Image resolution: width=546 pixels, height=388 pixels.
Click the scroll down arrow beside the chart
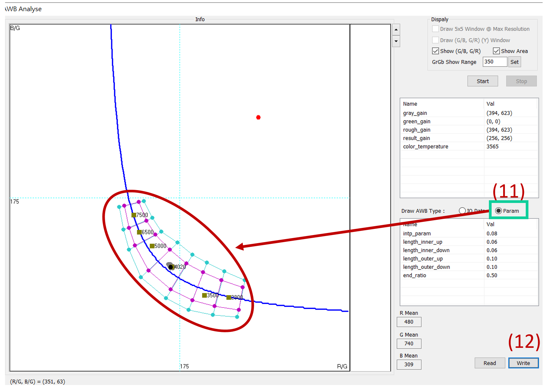tap(396, 42)
